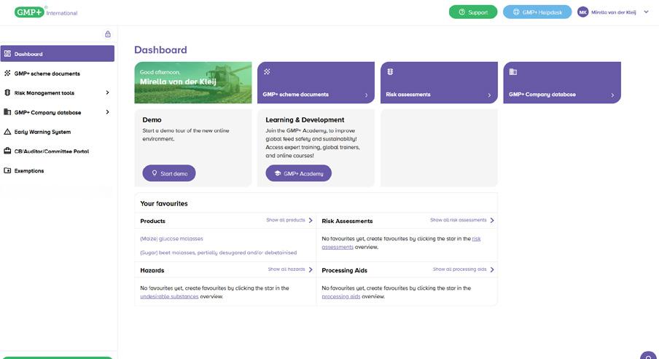
Task: Open the Show all processing aids link
Action: tap(460, 269)
